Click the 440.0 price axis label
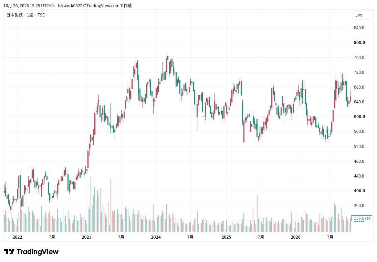Screen dimensions: 377x262 [x=359, y=176]
